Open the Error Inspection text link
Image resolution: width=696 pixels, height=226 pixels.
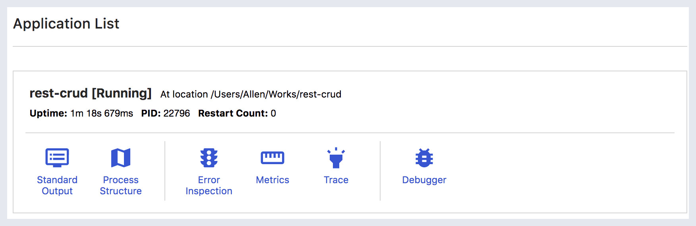pyautogui.click(x=209, y=185)
